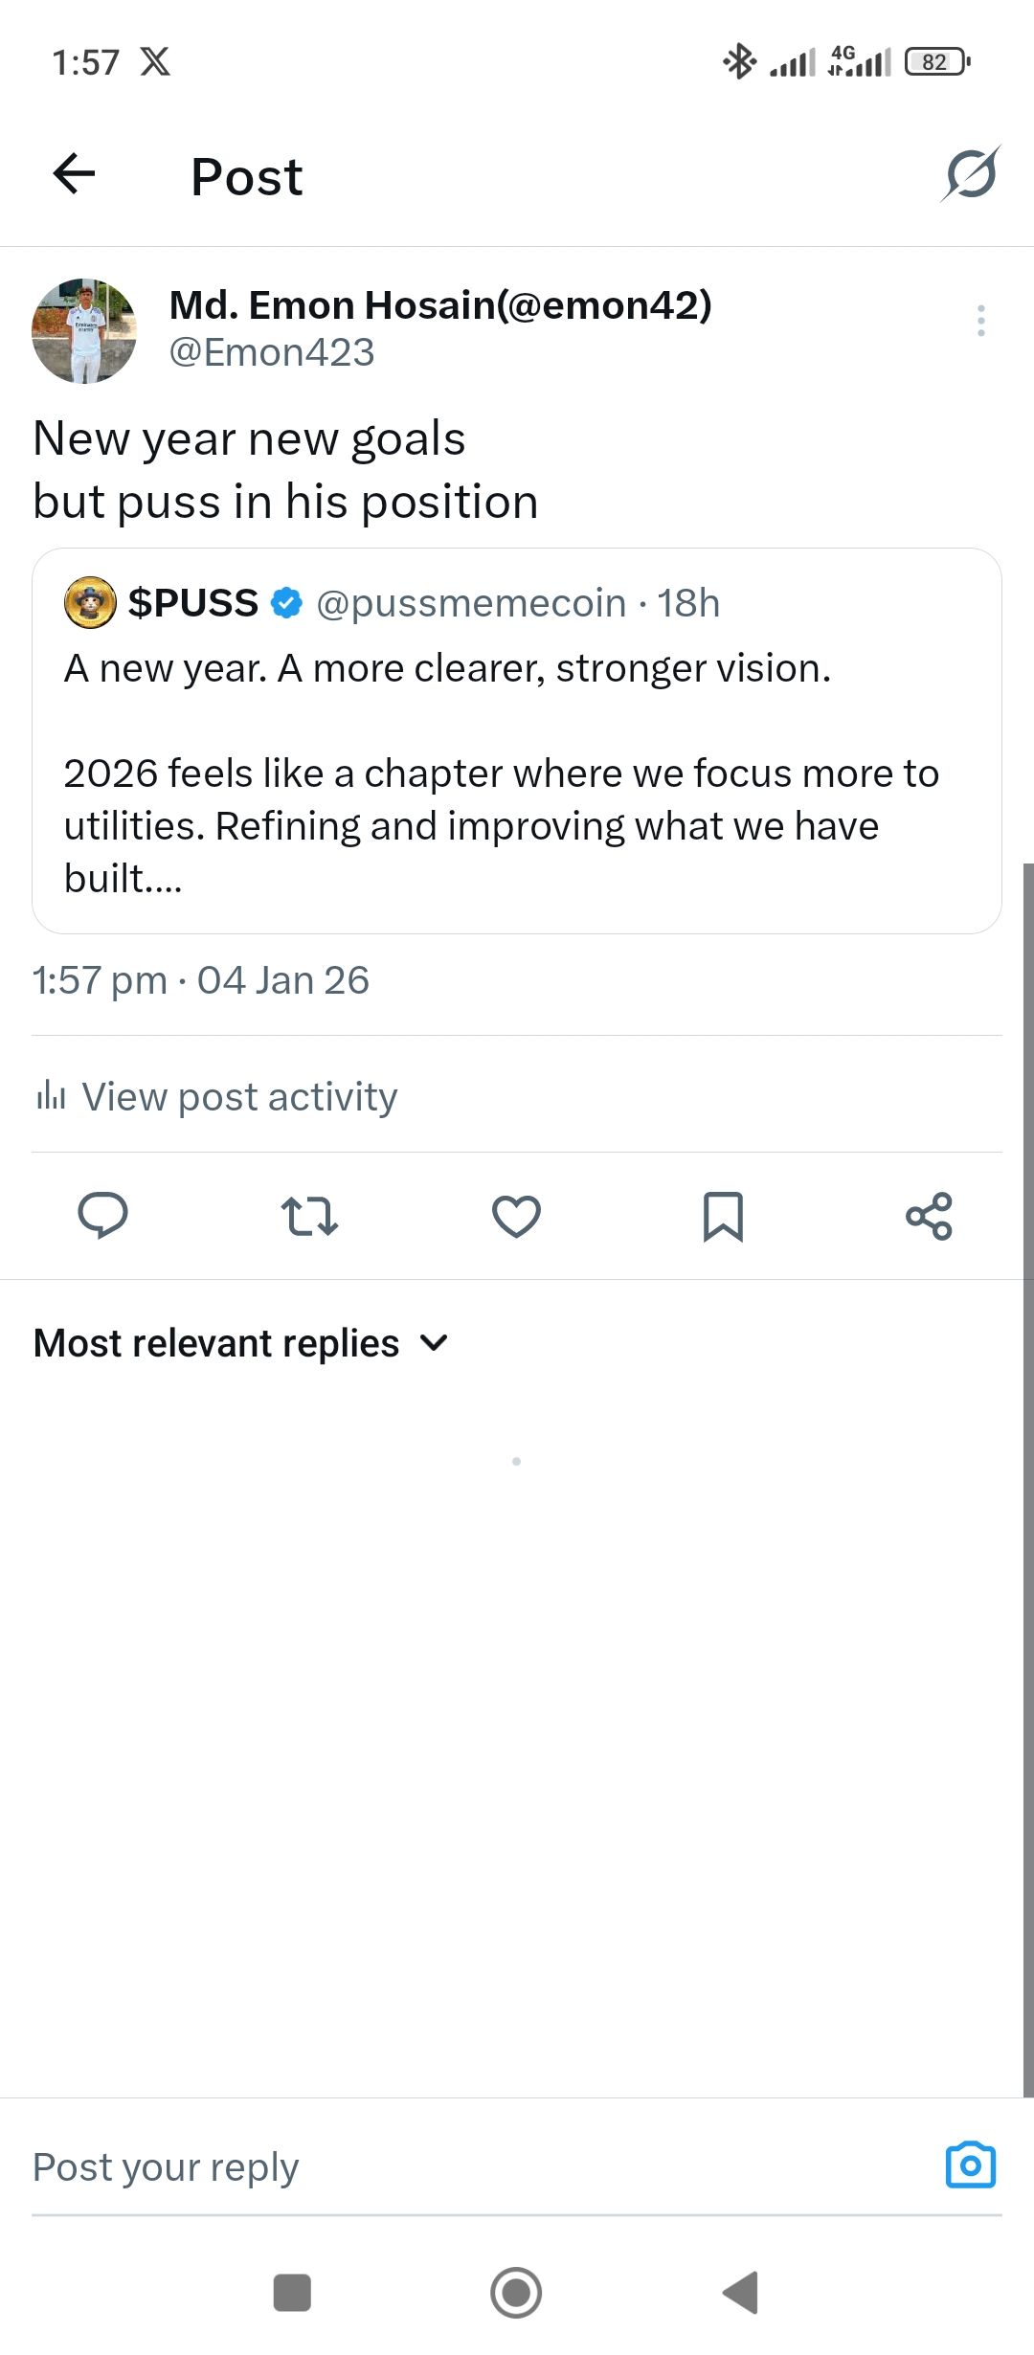
Task: Open Md. Emon Hosain's profile picture
Action: (x=84, y=331)
